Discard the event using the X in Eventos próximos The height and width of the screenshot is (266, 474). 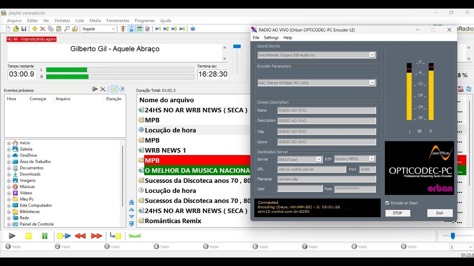pyautogui.click(x=103, y=89)
